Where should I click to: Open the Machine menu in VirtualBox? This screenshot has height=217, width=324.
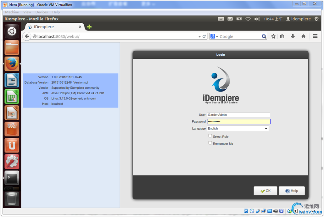pyautogui.click(x=12, y=12)
